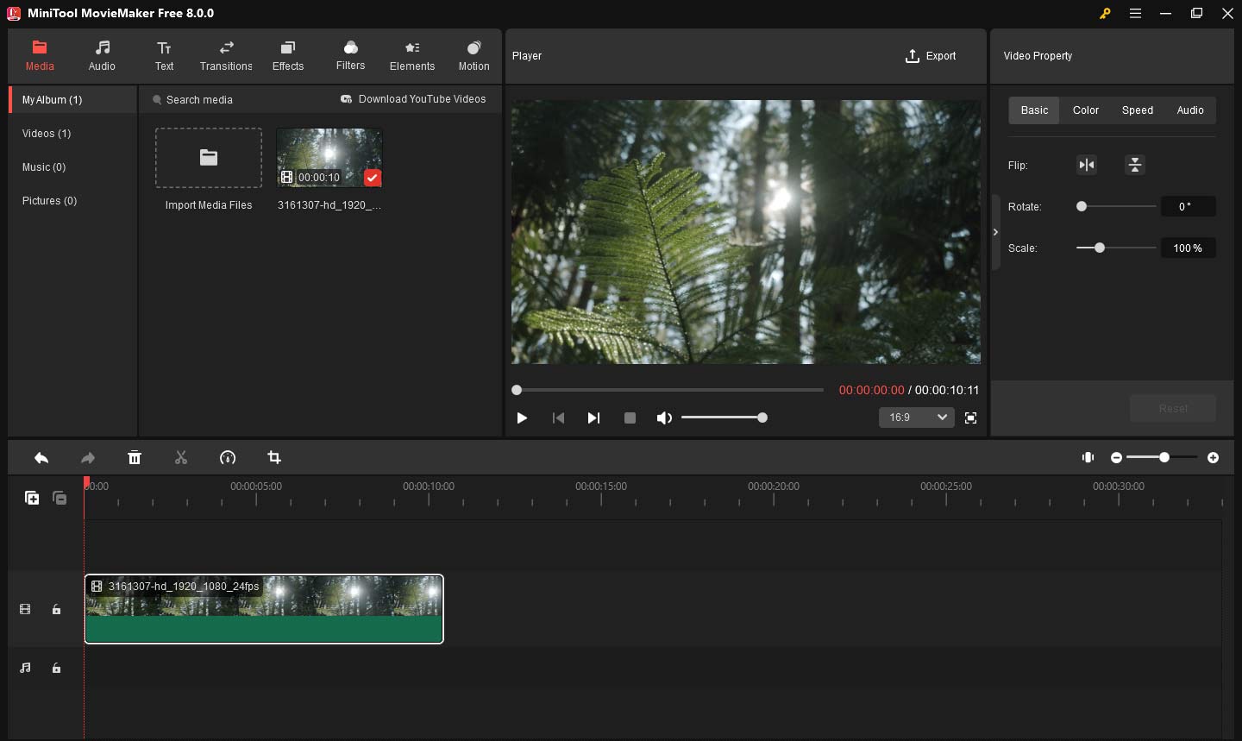This screenshot has height=741, width=1242.
Task: Click the timeline zoom slider
Action: pyautogui.click(x=1162, y=457)
